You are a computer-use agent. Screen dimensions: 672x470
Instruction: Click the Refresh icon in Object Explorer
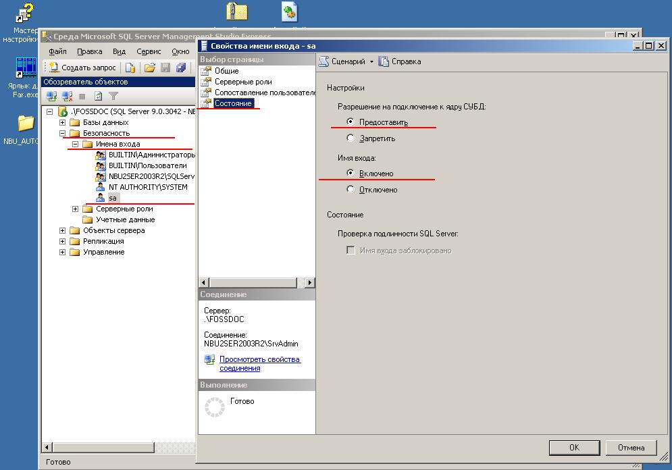[98, 96]
